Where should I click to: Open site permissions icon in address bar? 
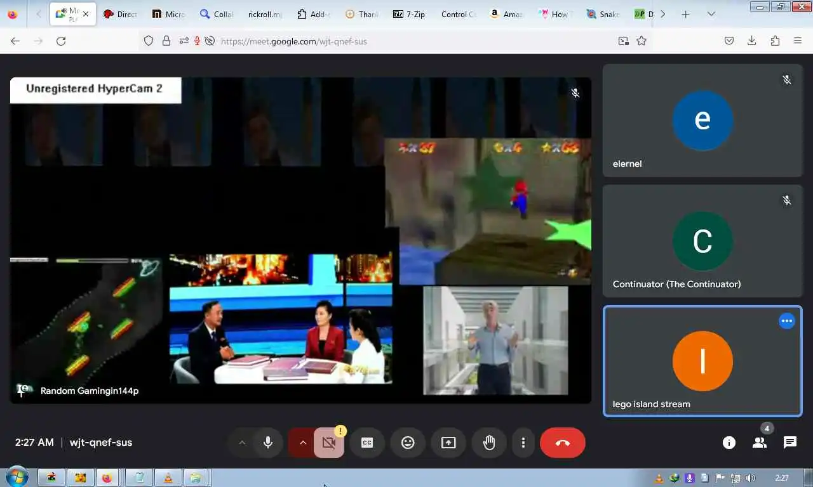pyautogui.click(x=184, y=41)
